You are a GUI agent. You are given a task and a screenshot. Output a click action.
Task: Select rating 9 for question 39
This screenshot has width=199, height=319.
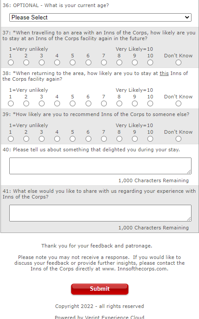(135, 139)
